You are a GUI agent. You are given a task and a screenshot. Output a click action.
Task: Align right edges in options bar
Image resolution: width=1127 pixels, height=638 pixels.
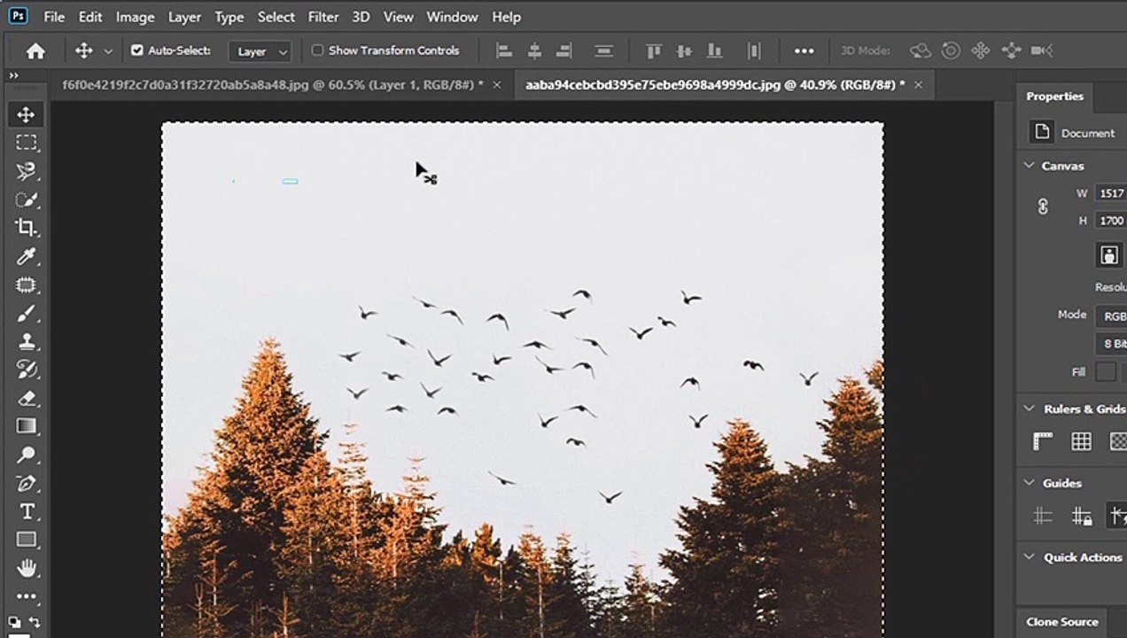[564, 51]
